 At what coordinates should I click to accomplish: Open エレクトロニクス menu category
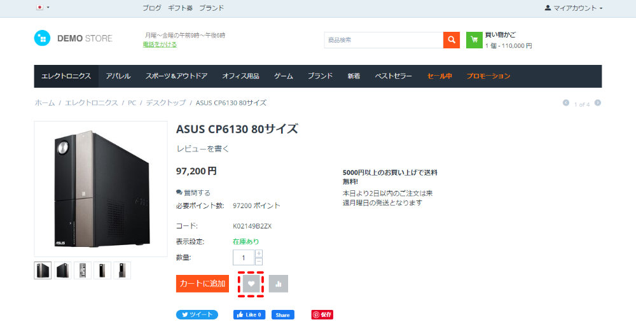[x=66, y=76]
